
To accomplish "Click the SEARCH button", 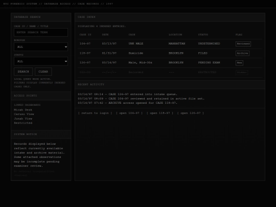I will click(x=23, y=72).
